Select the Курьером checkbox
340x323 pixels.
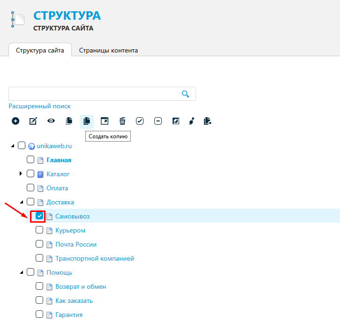point(39,230)
